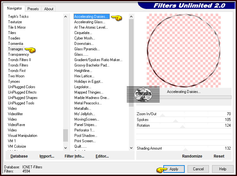Select the Texturize category

(15, 22)
